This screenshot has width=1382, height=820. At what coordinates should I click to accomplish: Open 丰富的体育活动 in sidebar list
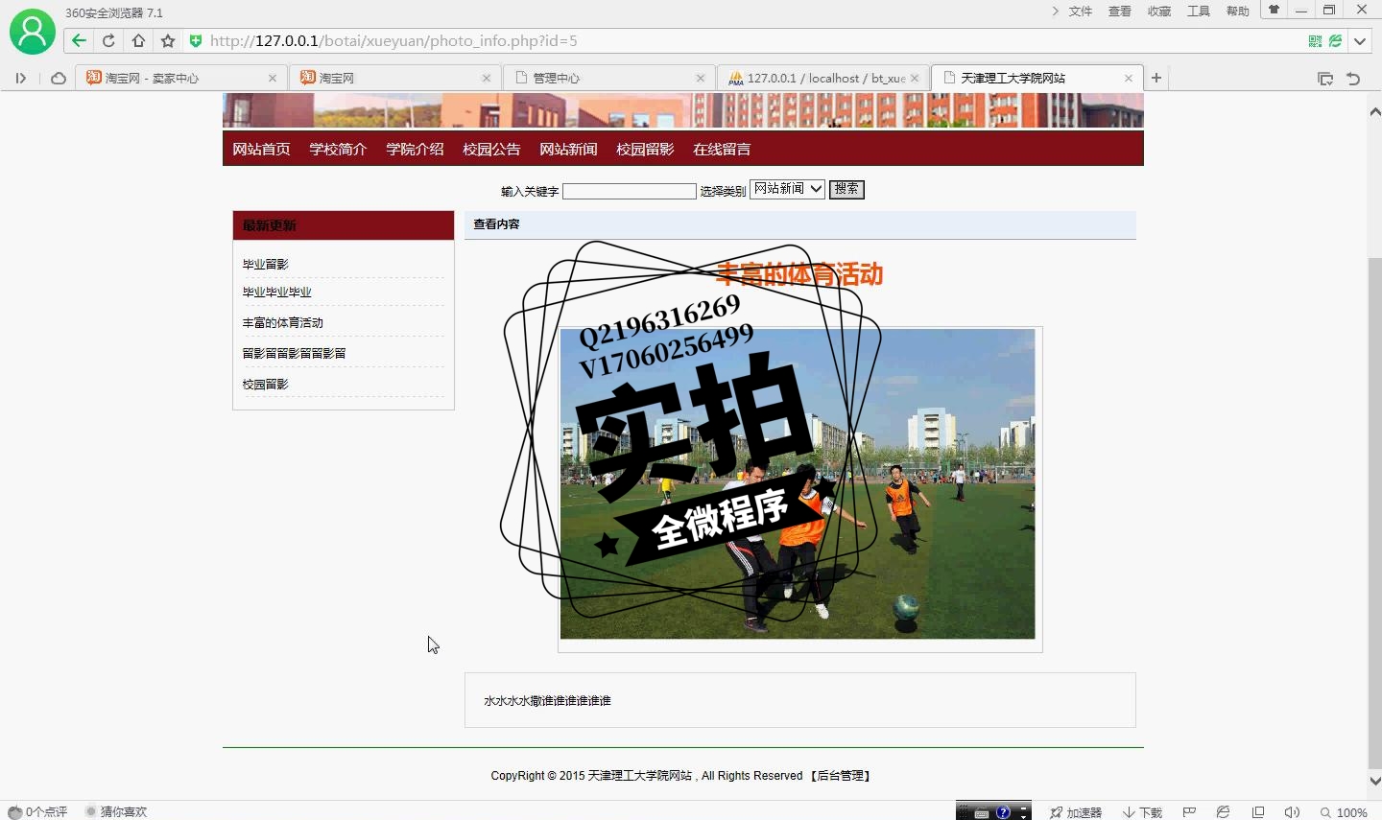[x=283, y=323]
